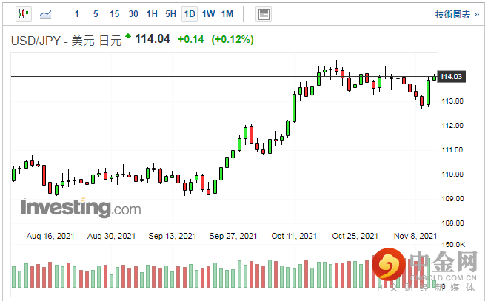Choose the 5H timeframe
The width and height of the screenshot is (488, 301).
[170, 14]
